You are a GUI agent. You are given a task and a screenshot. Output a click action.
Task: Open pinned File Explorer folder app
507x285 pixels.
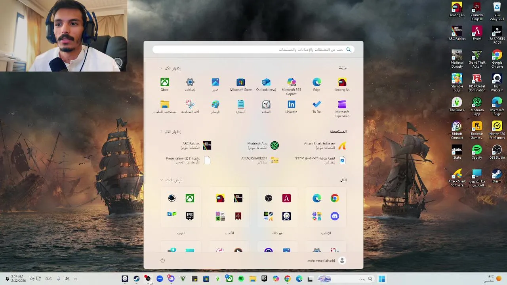point(164,106)
